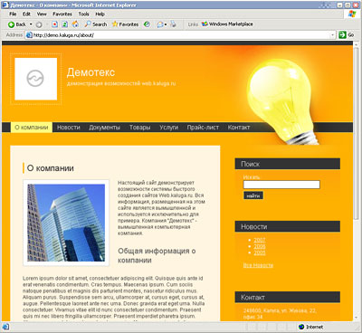This screenshot has width=362, height=333.
Task: Open the Edit menu
Action: click(26, 14)
